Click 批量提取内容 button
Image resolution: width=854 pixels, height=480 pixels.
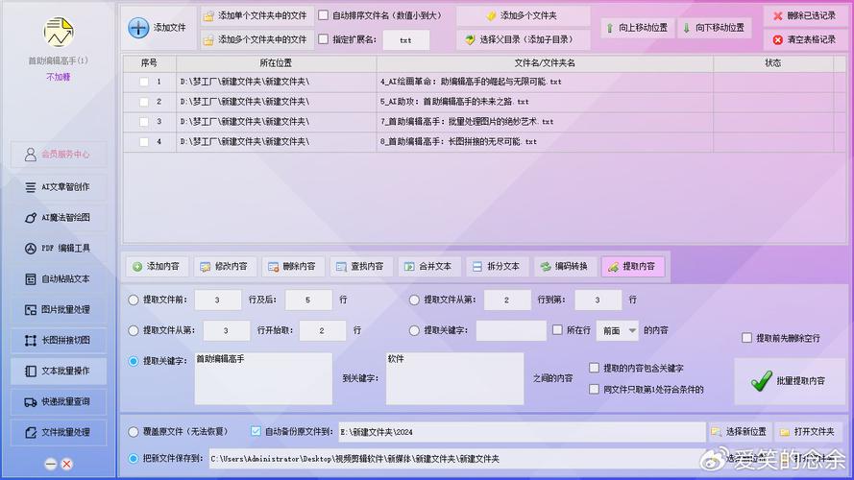click(x=790, y=381)
